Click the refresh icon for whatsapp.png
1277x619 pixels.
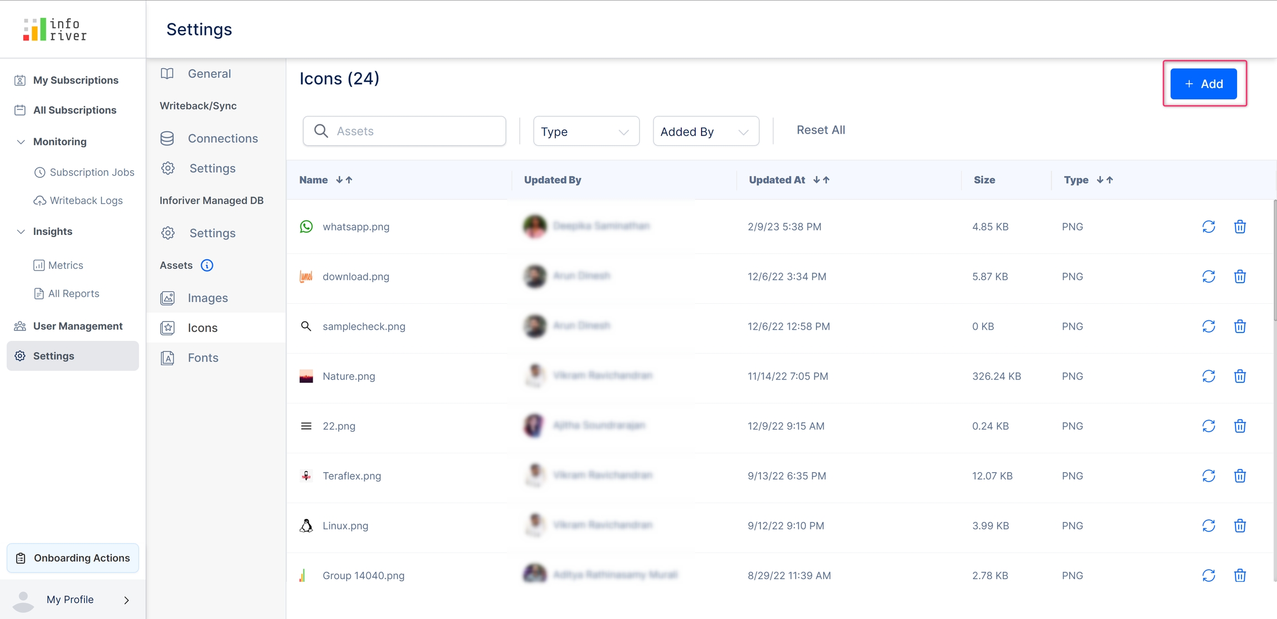coord(1208,227)
